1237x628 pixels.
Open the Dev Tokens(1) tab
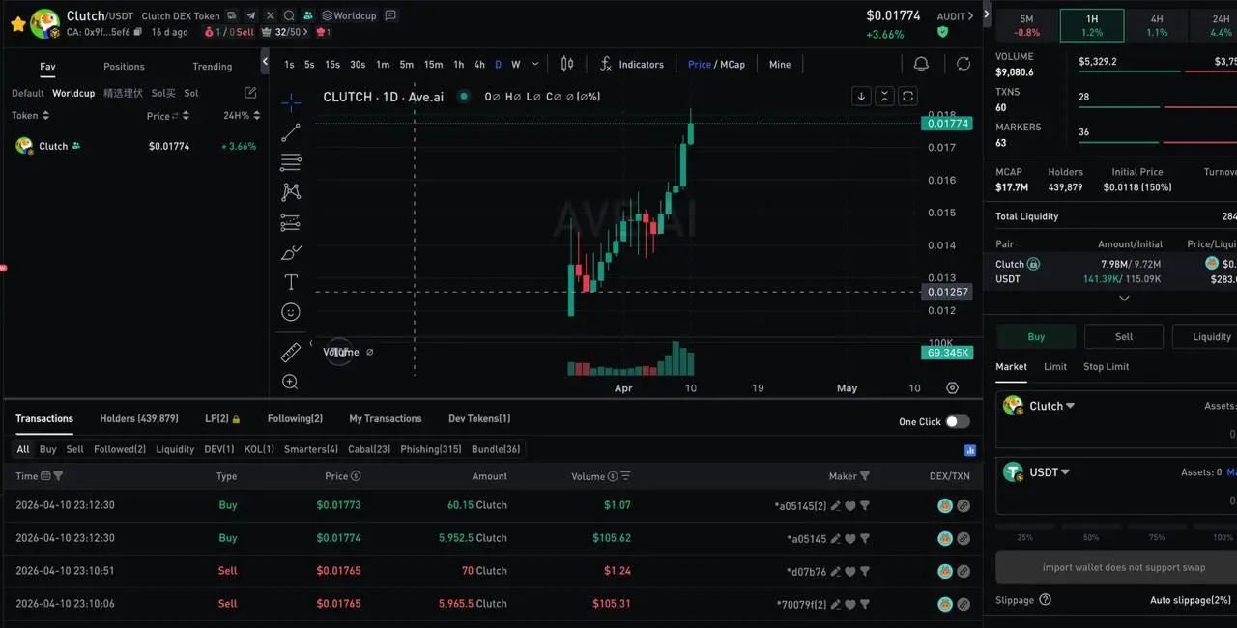point(479,418)
